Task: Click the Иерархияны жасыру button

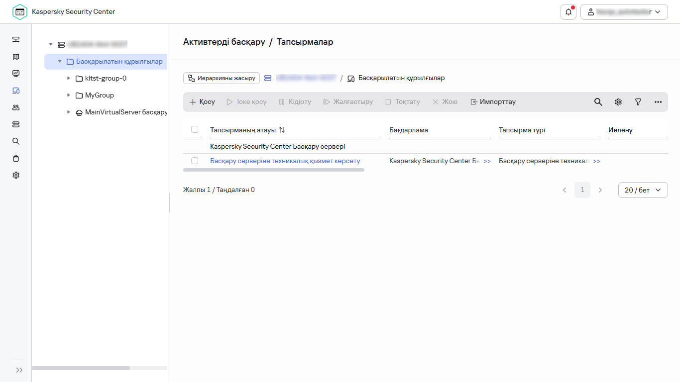Action: [x=222, y=78]
